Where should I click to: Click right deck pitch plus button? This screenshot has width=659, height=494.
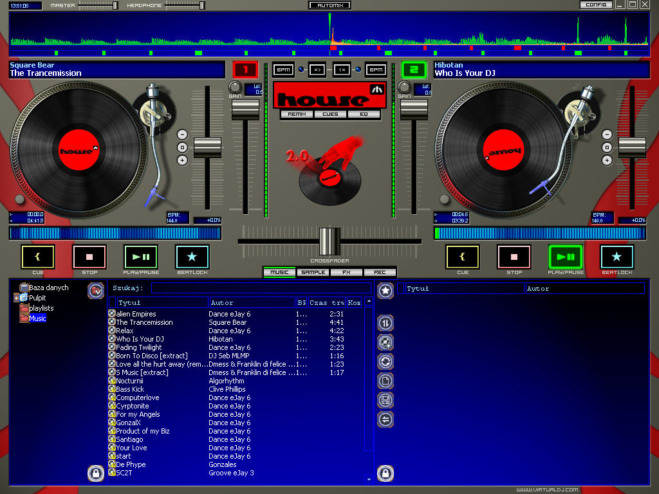(607, 160)
